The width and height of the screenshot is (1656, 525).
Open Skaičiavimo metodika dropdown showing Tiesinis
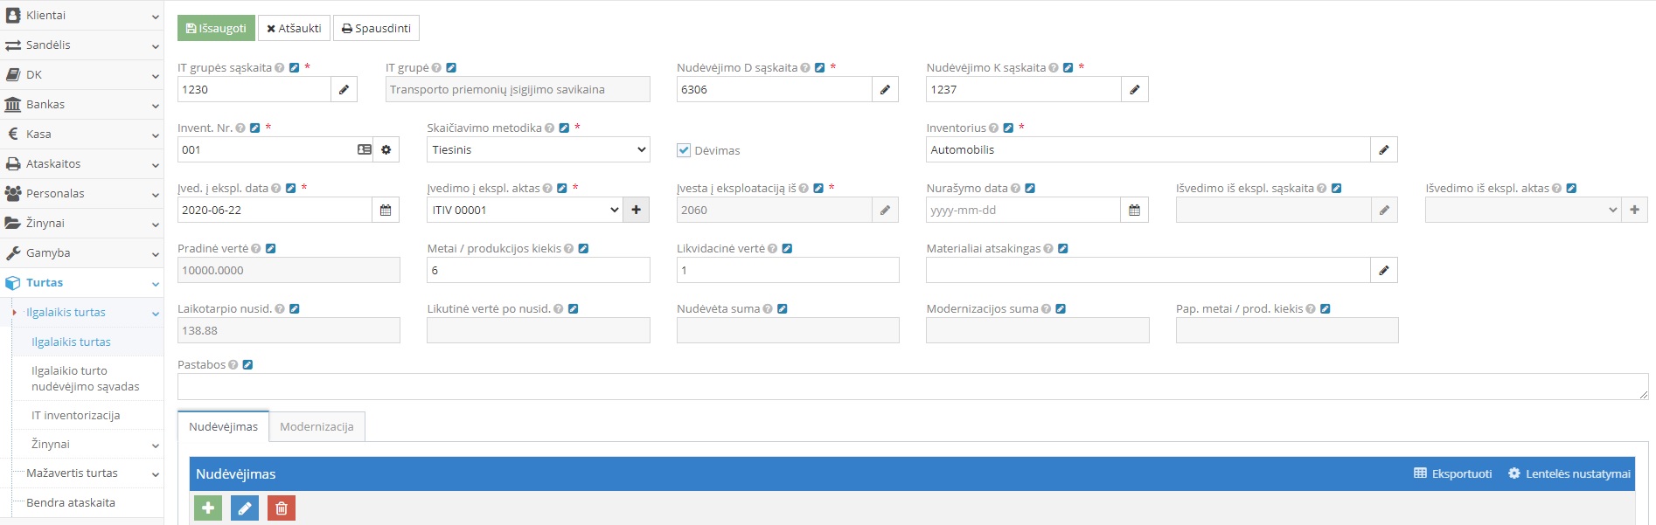pyautogui.click(x=538, y=150)
